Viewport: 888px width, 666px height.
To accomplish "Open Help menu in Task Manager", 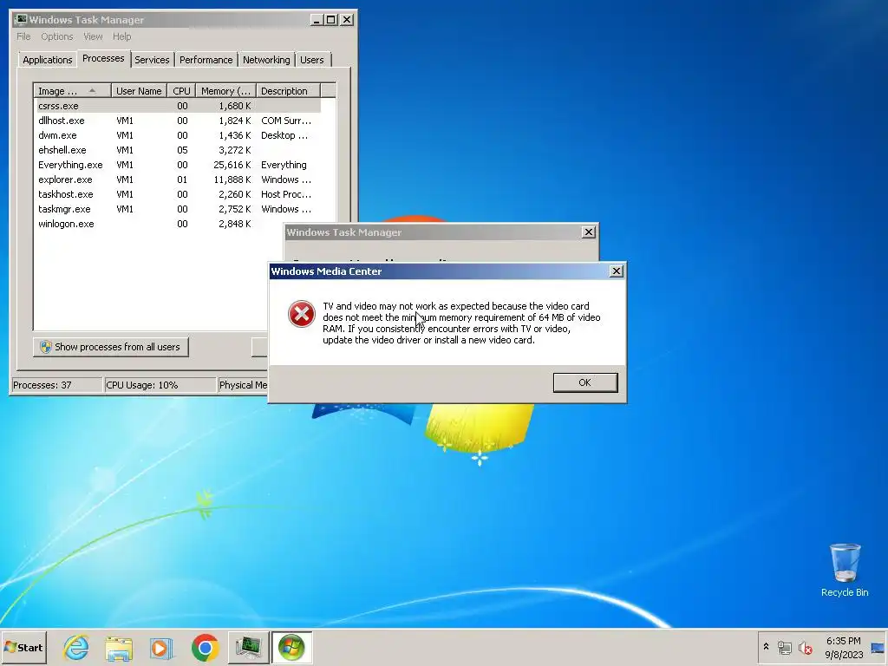I will click(x=121, y=36).
